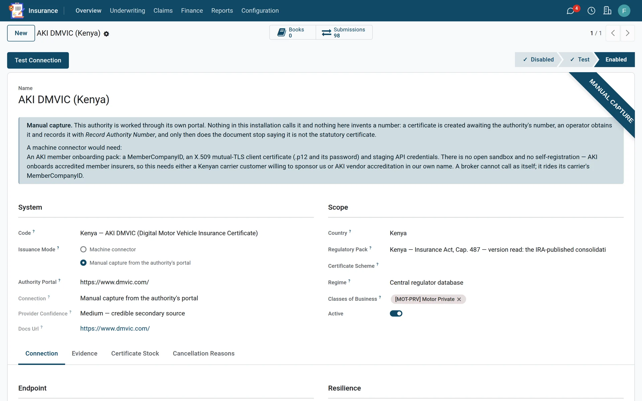The image size is (642, 401).
Task: Open the Underwriting menu
Action: click(x=127, y=11)
